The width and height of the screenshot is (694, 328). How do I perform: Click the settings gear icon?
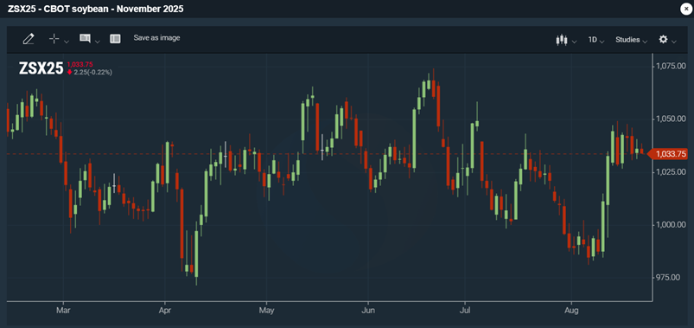pyautogui.click(x=663, y=40)
